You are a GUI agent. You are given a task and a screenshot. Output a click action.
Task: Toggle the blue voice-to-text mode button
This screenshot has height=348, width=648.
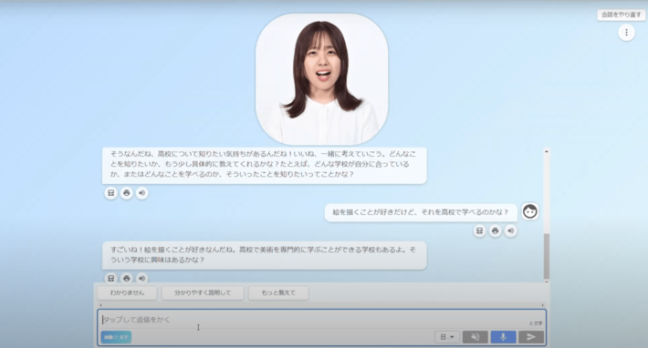click(x=116, y=337)
